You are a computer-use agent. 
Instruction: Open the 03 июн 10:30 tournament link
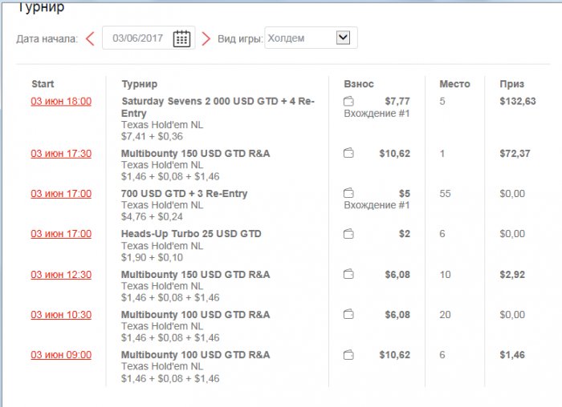click(x=61, y=315)
